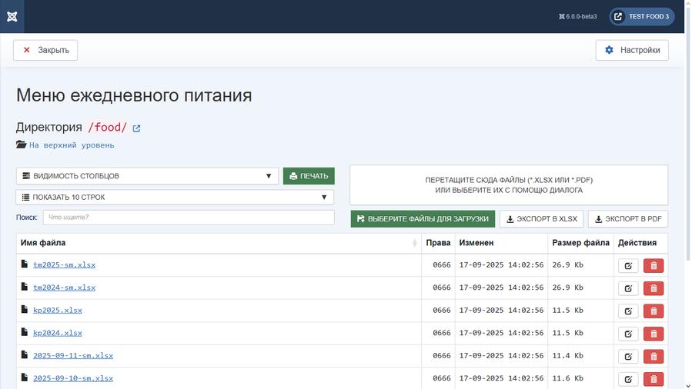692x389 pixels.
Task: Edit the tm2024-sm.xlsx file with its edit icon
Action: click(x=628, y=288)
